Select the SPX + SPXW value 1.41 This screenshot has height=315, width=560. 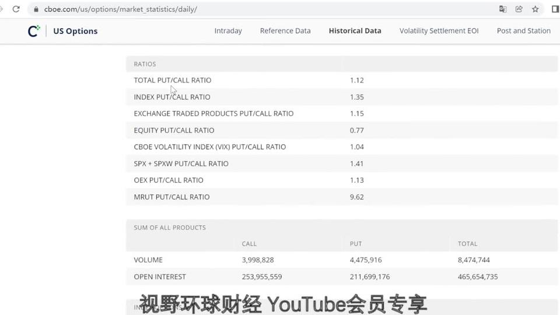click(x=357, y=163)
